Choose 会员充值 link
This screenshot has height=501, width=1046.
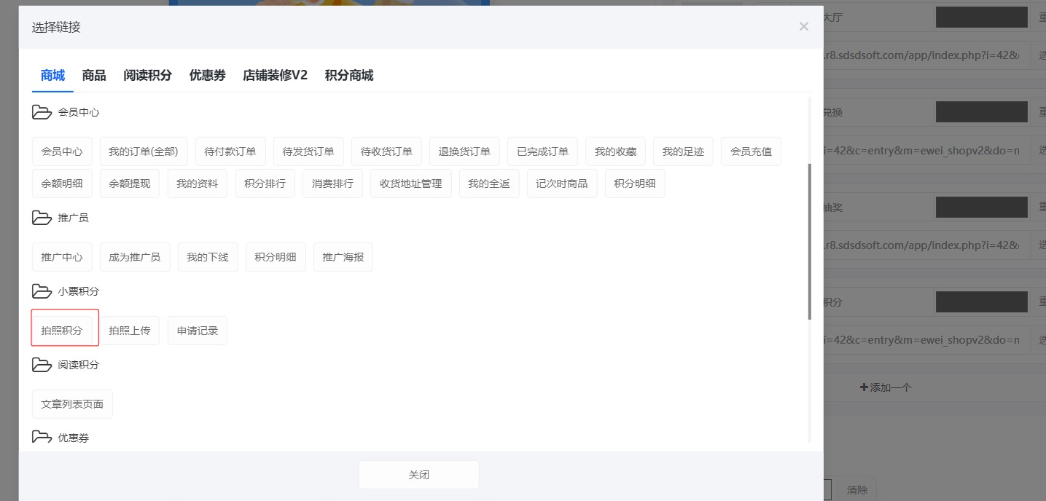pos(751,151)
